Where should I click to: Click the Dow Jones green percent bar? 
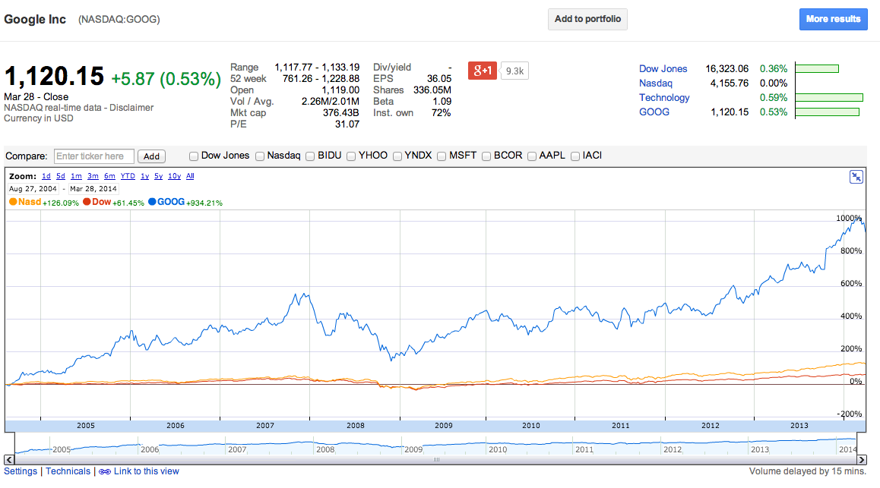tap(817, 69)
